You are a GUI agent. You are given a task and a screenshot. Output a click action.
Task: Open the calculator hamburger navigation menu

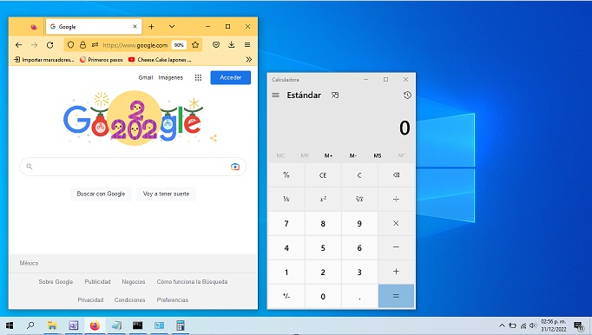(x=276, y=95)
